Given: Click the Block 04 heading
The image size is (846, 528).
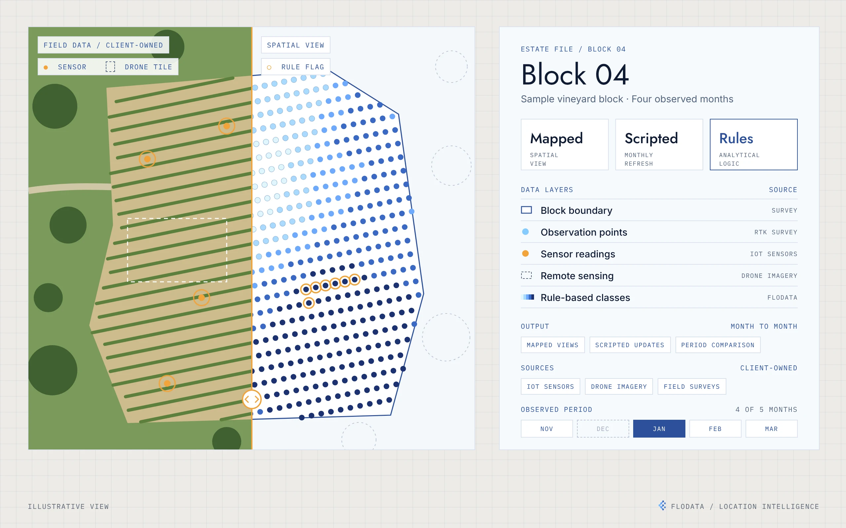Looking at the screenshot, I should pos(575,74).
